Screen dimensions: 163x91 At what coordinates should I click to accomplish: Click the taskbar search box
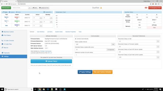click(19, 89)
